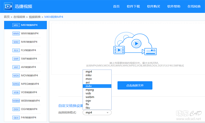Choose mp4 in the format dropdown list
This screenshot has width=205, height=123.
click(97, 72)
